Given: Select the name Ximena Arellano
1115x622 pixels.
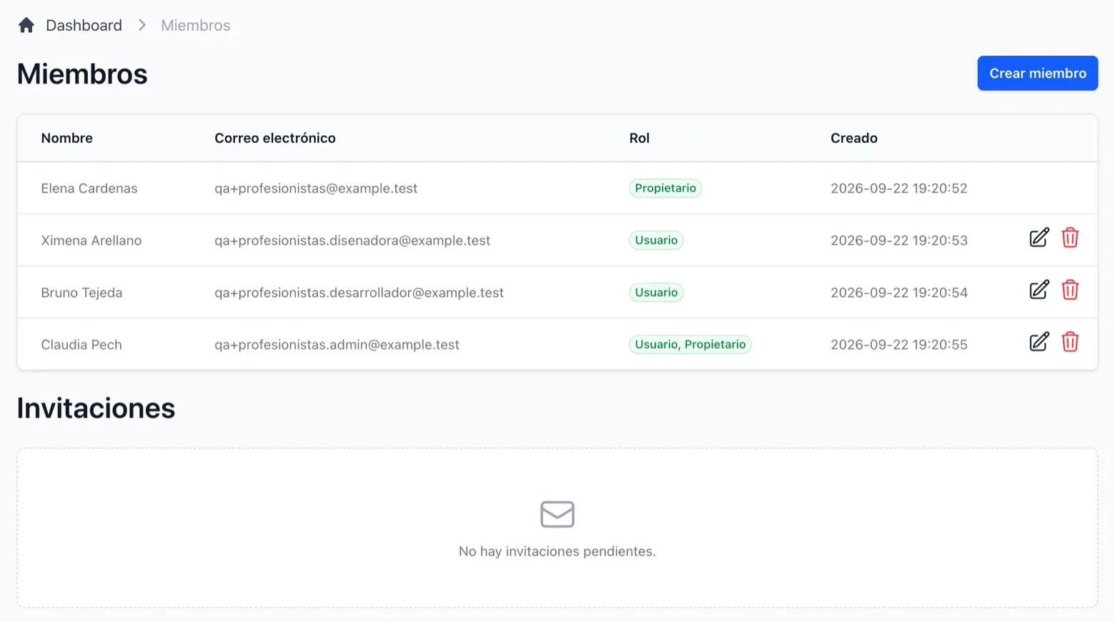Looking at the screenshot, I should click(x=91, y=240).
